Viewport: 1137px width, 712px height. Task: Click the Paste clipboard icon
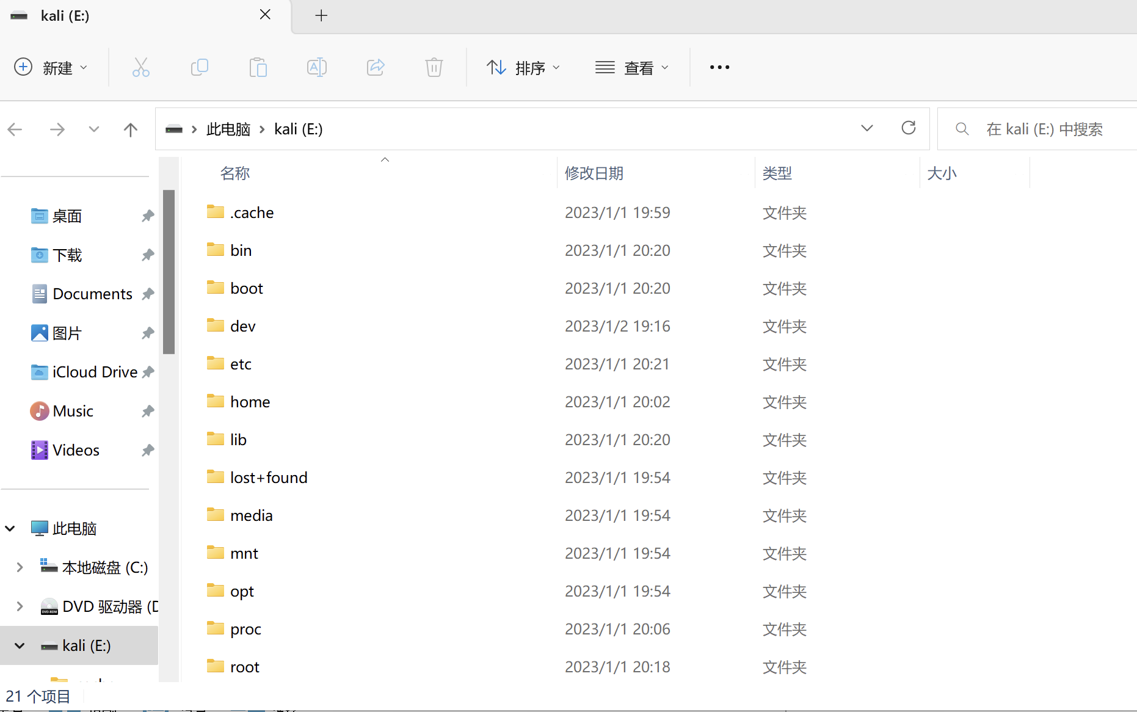click(258, 67)
